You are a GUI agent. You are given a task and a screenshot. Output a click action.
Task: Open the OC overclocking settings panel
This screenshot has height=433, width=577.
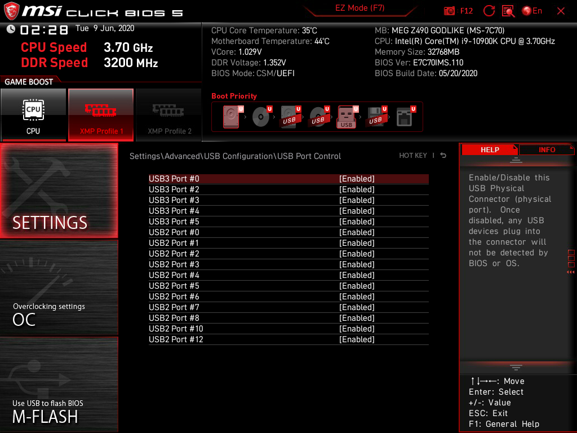(59, 288)
